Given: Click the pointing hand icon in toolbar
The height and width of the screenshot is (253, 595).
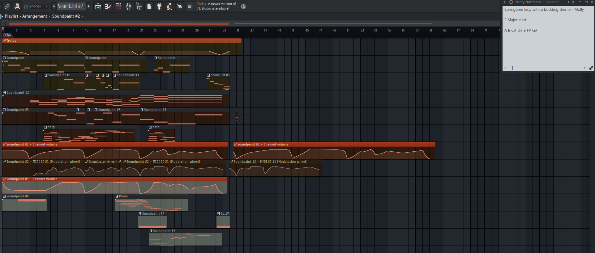Looking at the screenshot, I should pos(179,6).
